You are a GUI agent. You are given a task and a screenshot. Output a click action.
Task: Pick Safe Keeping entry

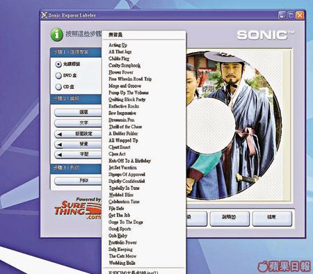[x=144, y=250]
